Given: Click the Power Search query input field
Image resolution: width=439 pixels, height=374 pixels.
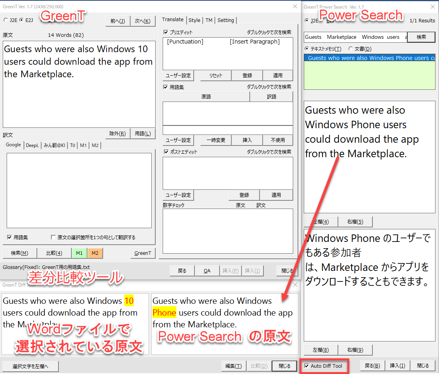Looking at the screenshot, I should point(355,37).
